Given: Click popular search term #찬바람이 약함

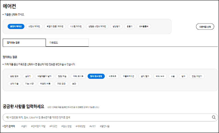Looking at the screenshot, I should coord(38,126).
